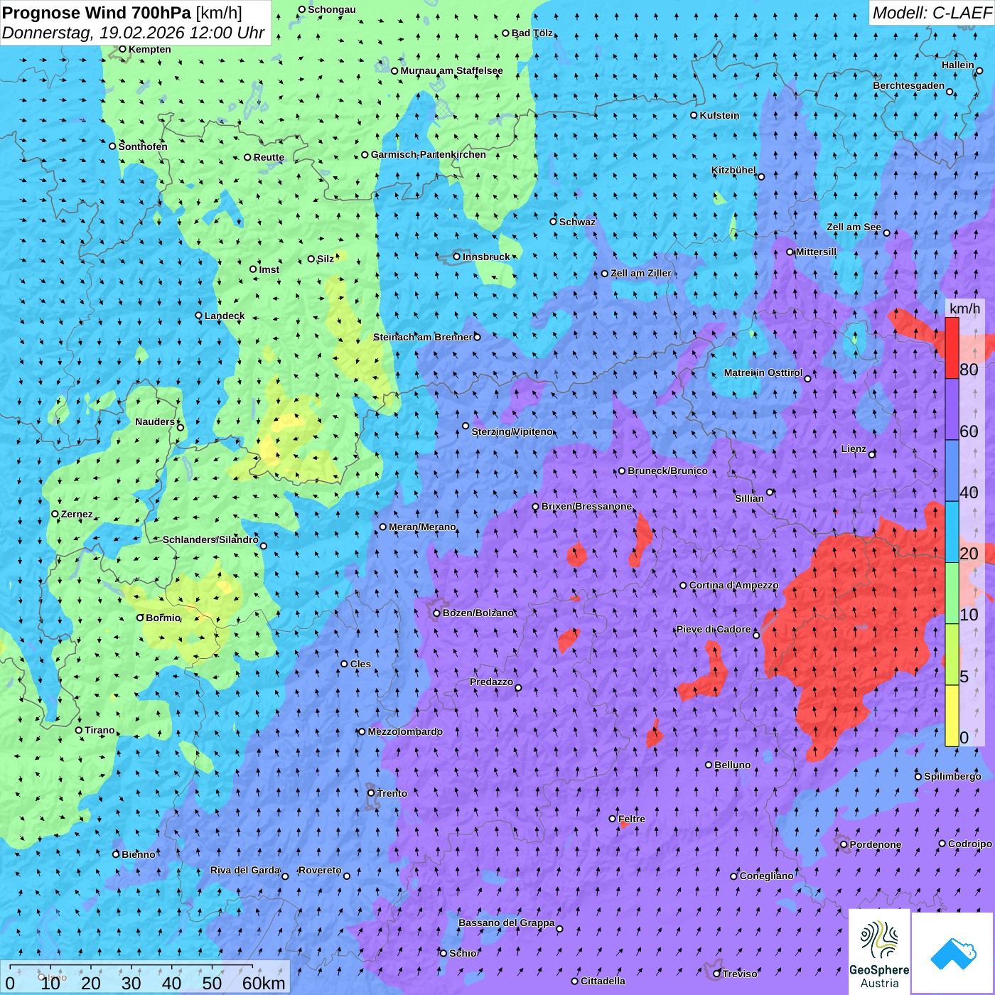Image resolution: width=995 pixels, height=995 pixels.
Task: Click the Bruneck/Brunico marker
Action: coord(622,470)
